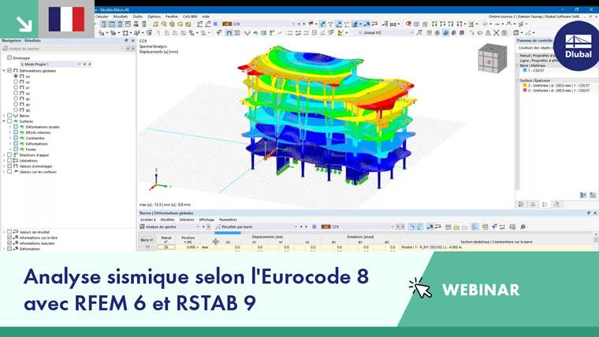Enable the Enveloppe checkbox
Viewport: 599px width, 337px height.
(9, 57)
